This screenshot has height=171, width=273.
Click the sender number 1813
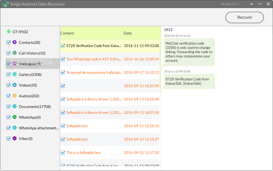[x=168, y=30]
